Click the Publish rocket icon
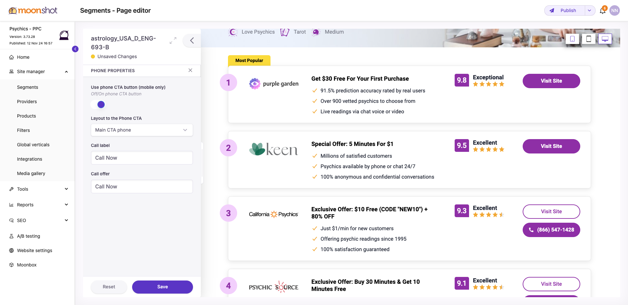 pyautogui.click(x=552, y=10)
